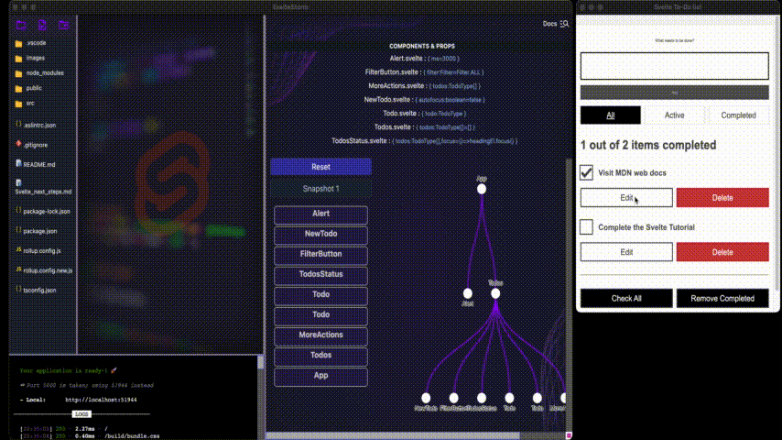Click the .eslintrc.json braces file icon
The width and height of the screenshot is (782, 440).
[18, 125]
